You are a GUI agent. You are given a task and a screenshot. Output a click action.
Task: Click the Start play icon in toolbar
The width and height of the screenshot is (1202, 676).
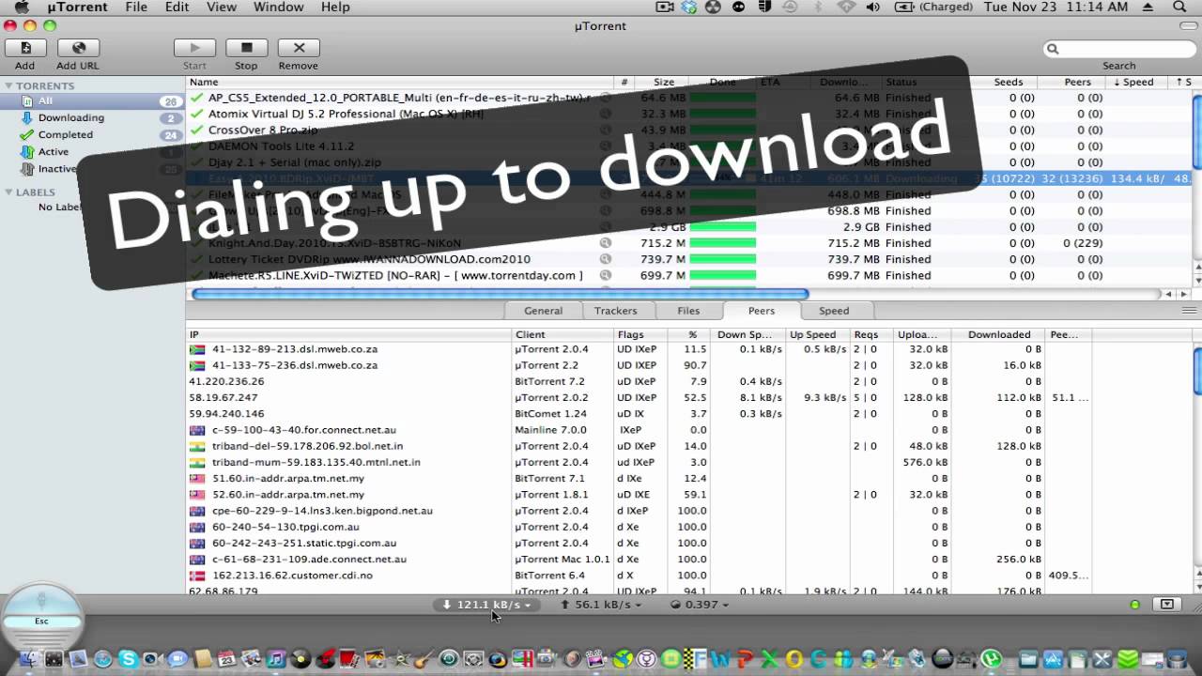194,48
